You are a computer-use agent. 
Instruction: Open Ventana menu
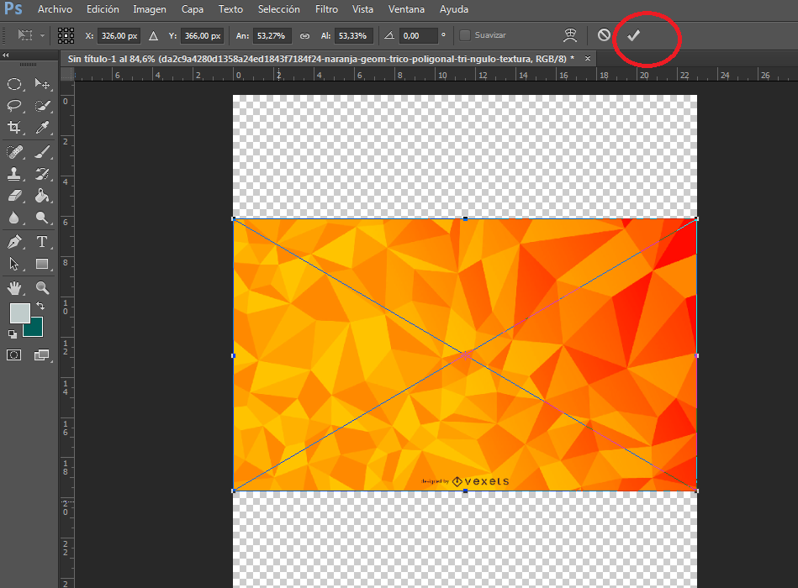click(406, 9)
